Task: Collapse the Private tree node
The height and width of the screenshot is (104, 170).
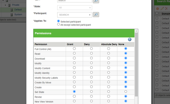Action: coord(5,5)
